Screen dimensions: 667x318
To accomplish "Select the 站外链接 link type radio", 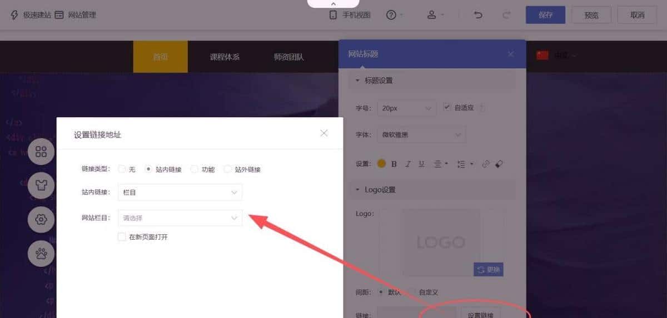I will (x=227, y=169).
